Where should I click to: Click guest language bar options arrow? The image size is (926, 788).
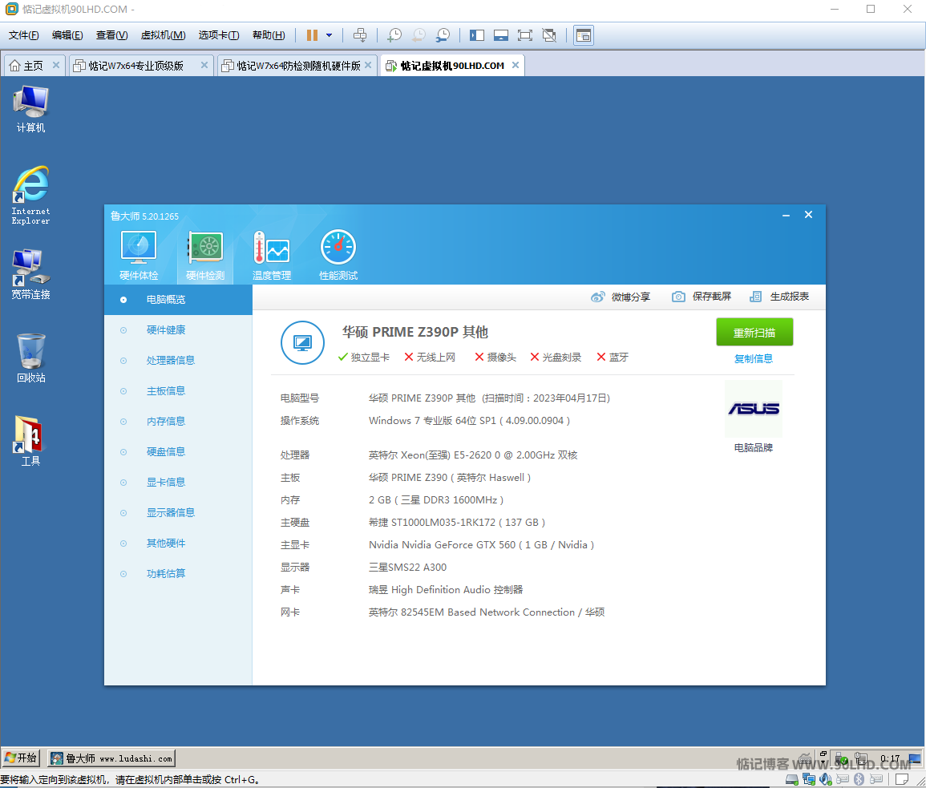[823, 762]
